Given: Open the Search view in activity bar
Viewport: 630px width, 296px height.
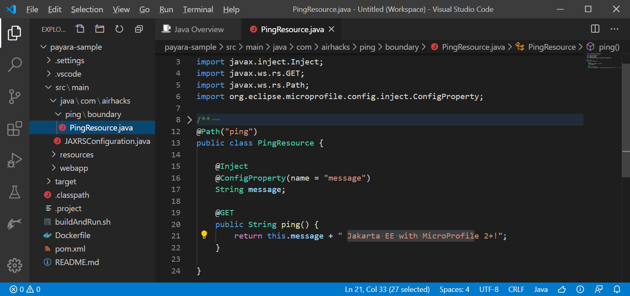Looking at the screenshot, I should click(x=15, y=64).
